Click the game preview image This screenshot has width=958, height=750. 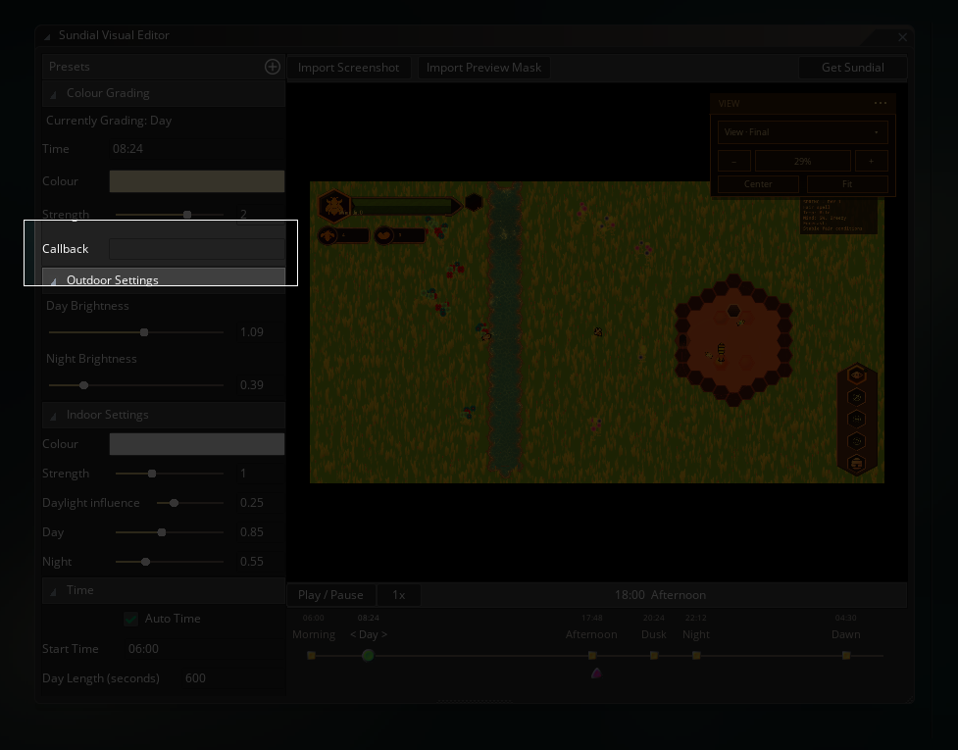[597, 332]
